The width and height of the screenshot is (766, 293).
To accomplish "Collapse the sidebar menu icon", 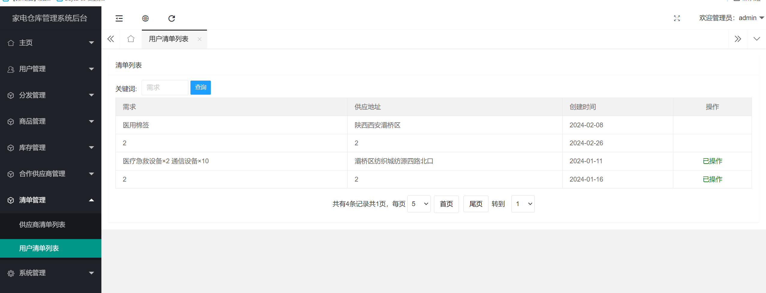I will 119,18.
